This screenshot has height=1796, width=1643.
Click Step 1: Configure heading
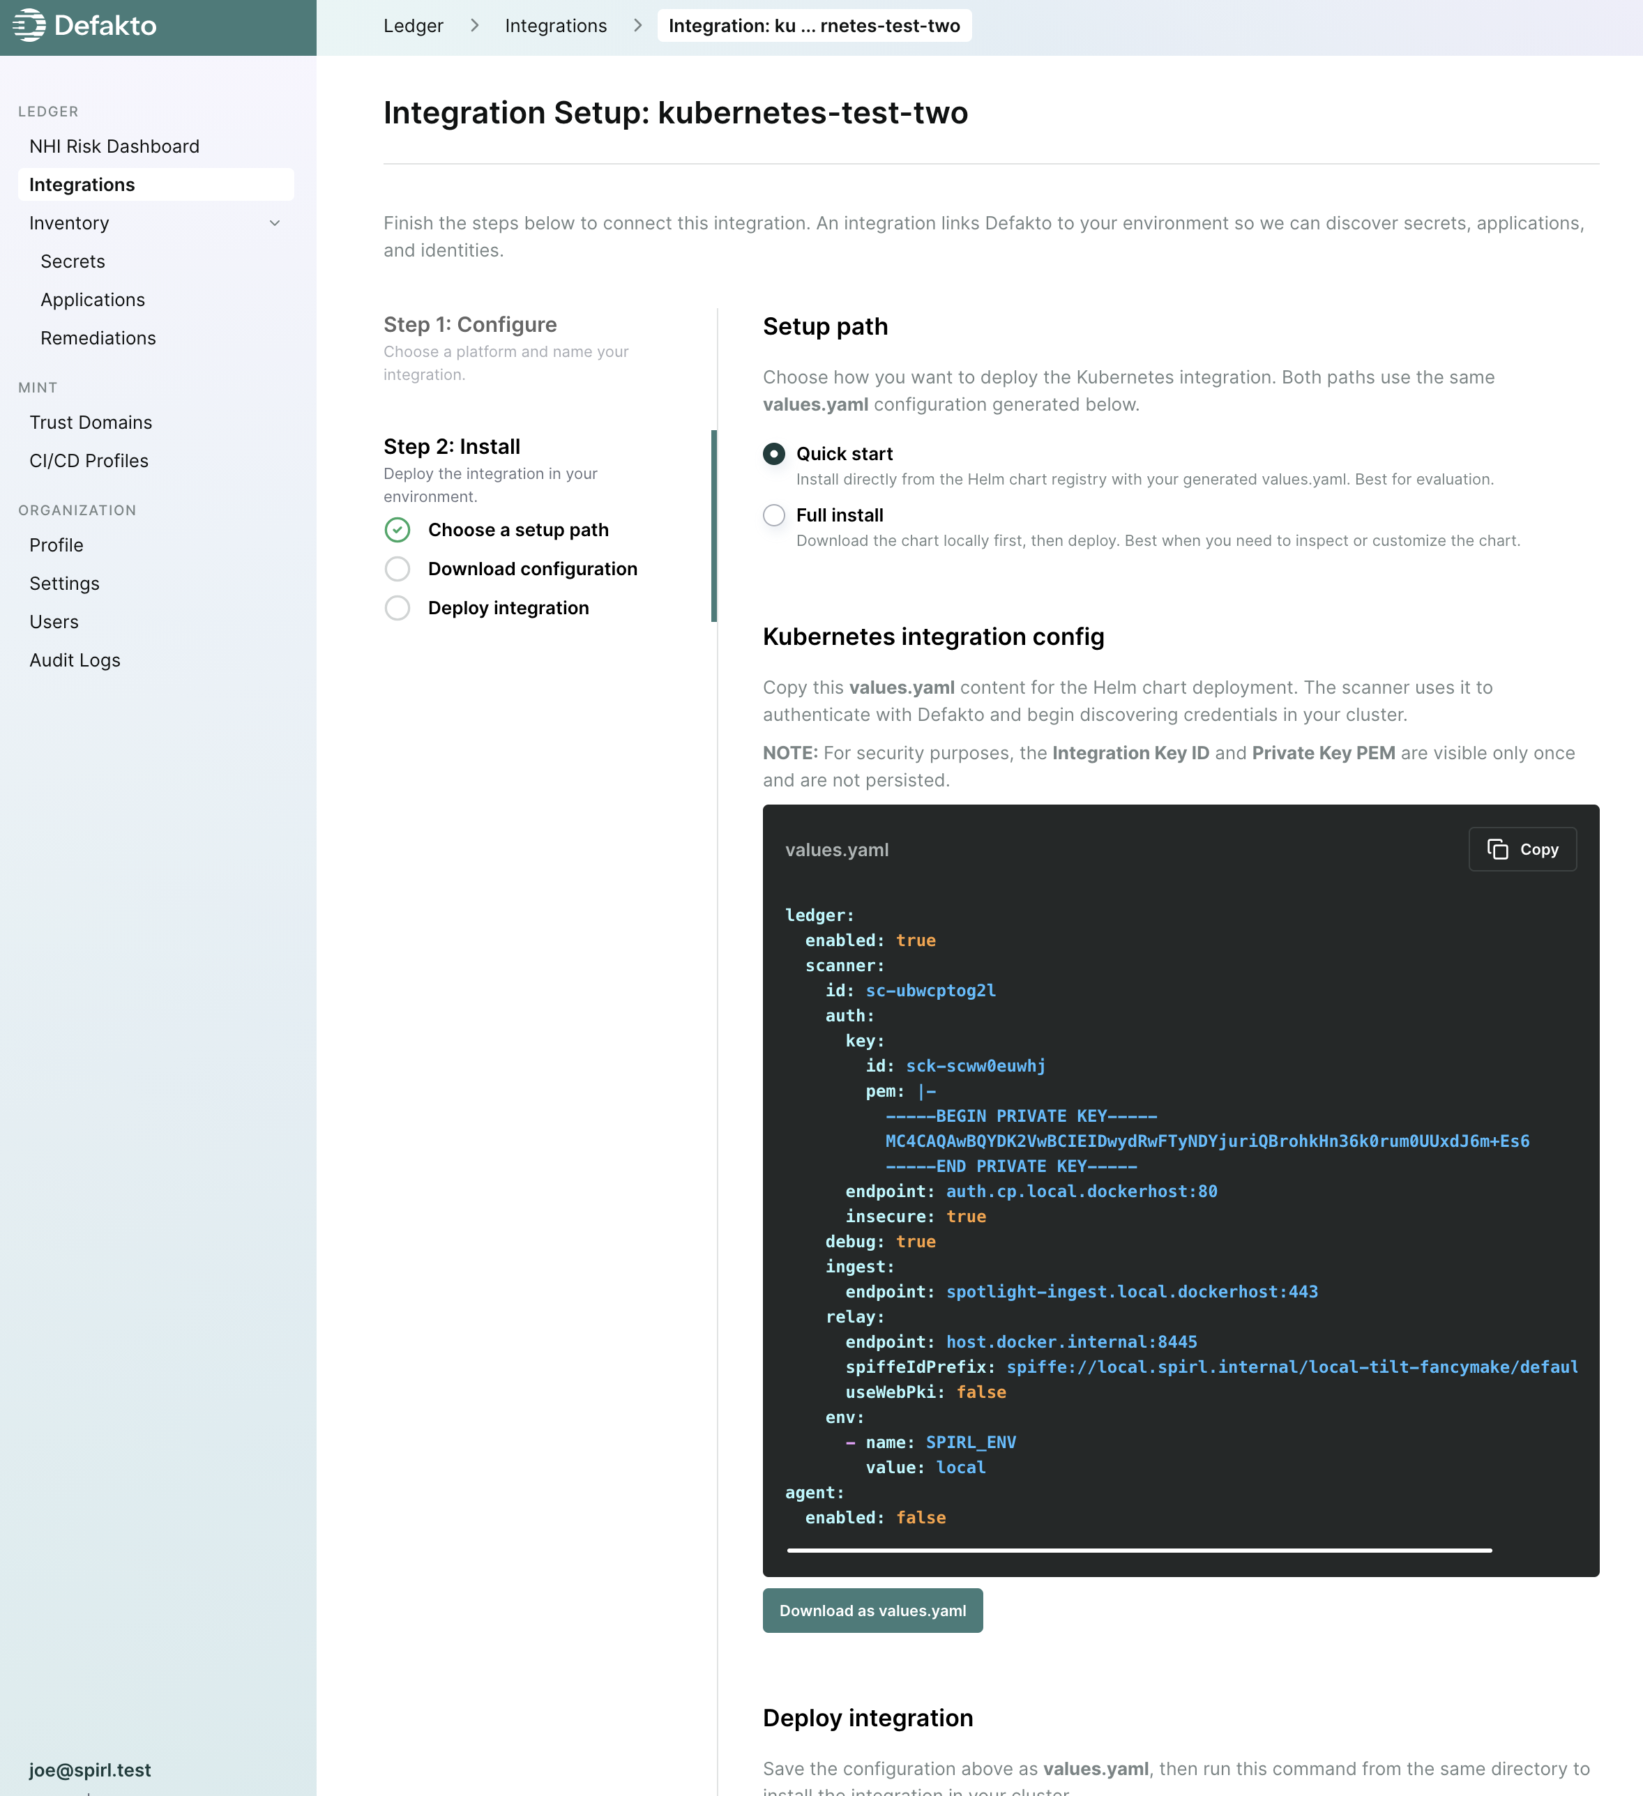click(471, 324)
